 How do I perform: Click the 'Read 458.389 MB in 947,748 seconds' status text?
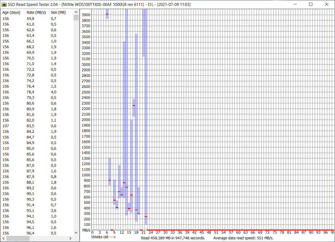click(173, 238)
